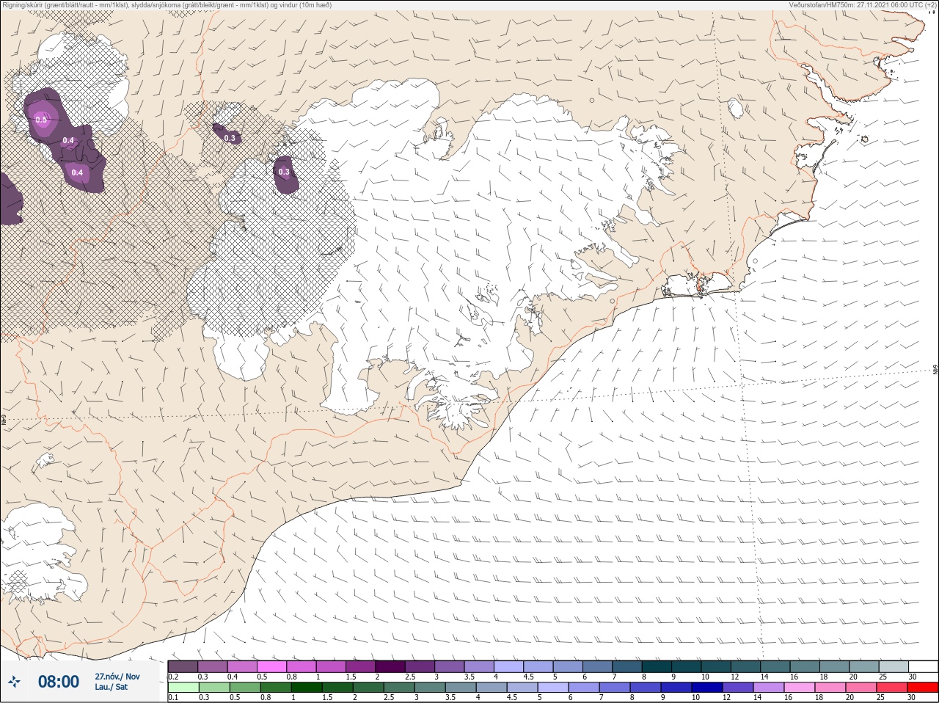Click the light grey 25 swatch in the upper scale
This screenshot has width=939, height=703.
894,666
